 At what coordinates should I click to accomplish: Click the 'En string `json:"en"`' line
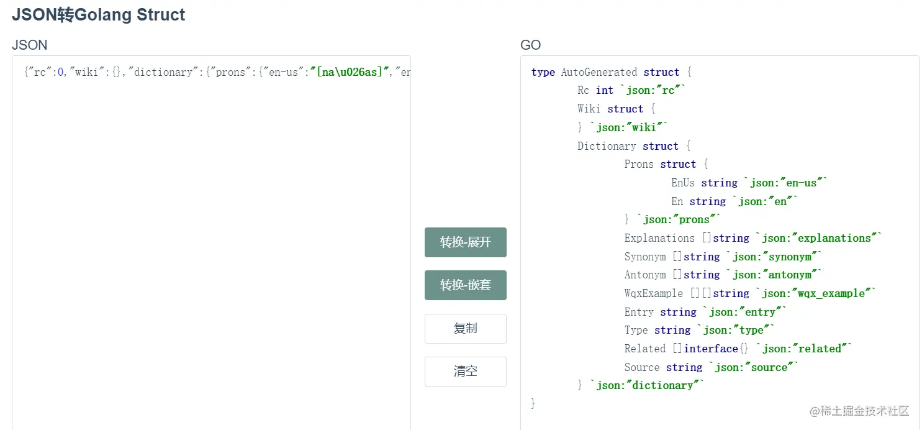point(734,201)
